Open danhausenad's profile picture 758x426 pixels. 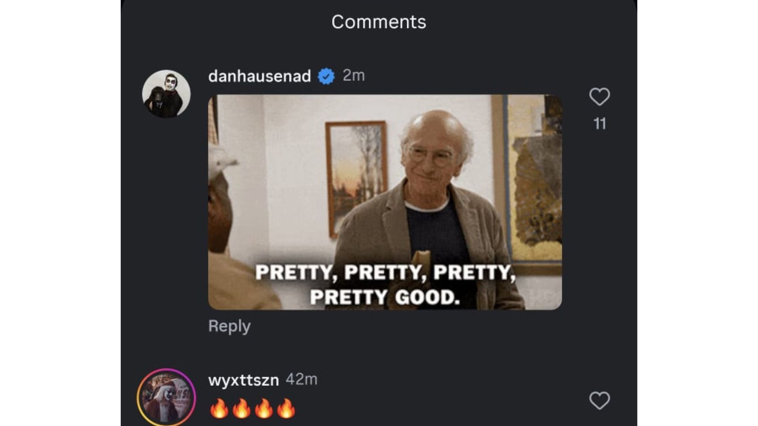pos(166,93)
